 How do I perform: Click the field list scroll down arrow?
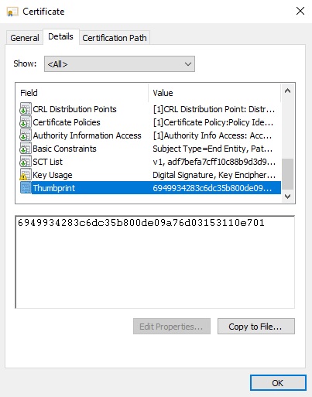point(287,197)
